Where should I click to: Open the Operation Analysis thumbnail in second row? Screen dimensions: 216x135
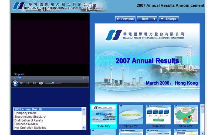click(186, 132)
